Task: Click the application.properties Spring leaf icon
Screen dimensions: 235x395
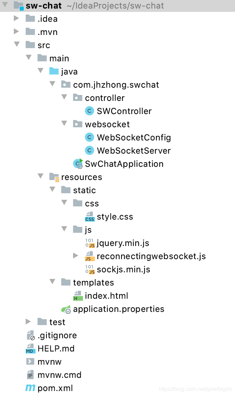Action: pos(66,309)
